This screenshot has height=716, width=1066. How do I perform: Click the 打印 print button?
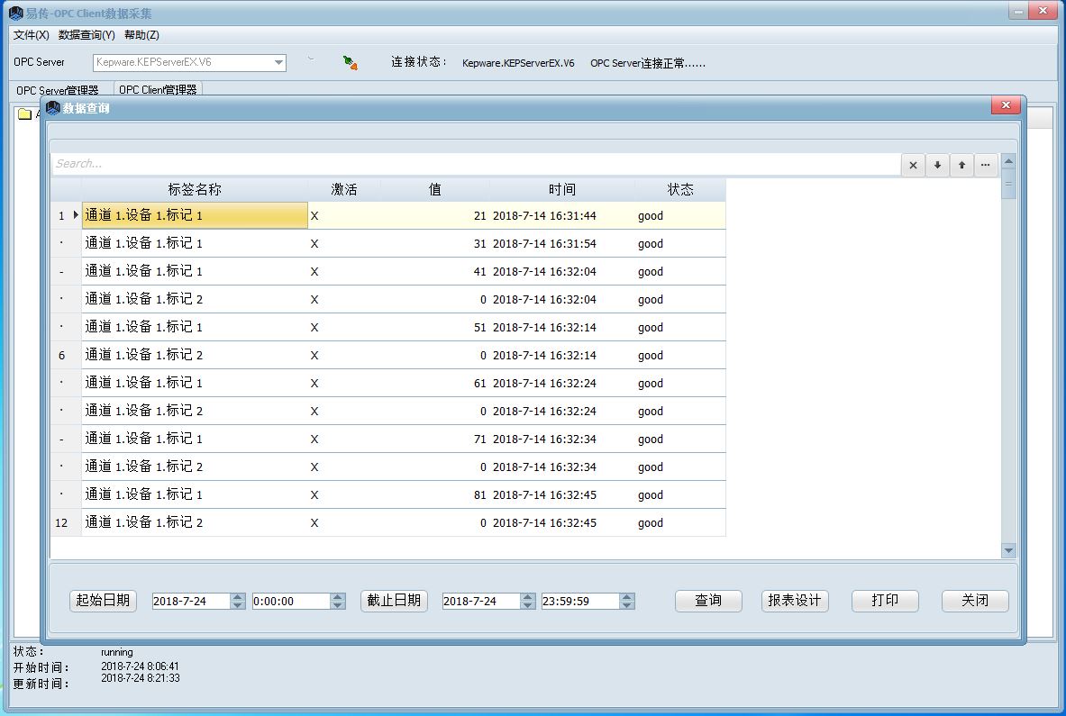pyautogui.click(x=885, y=601)
